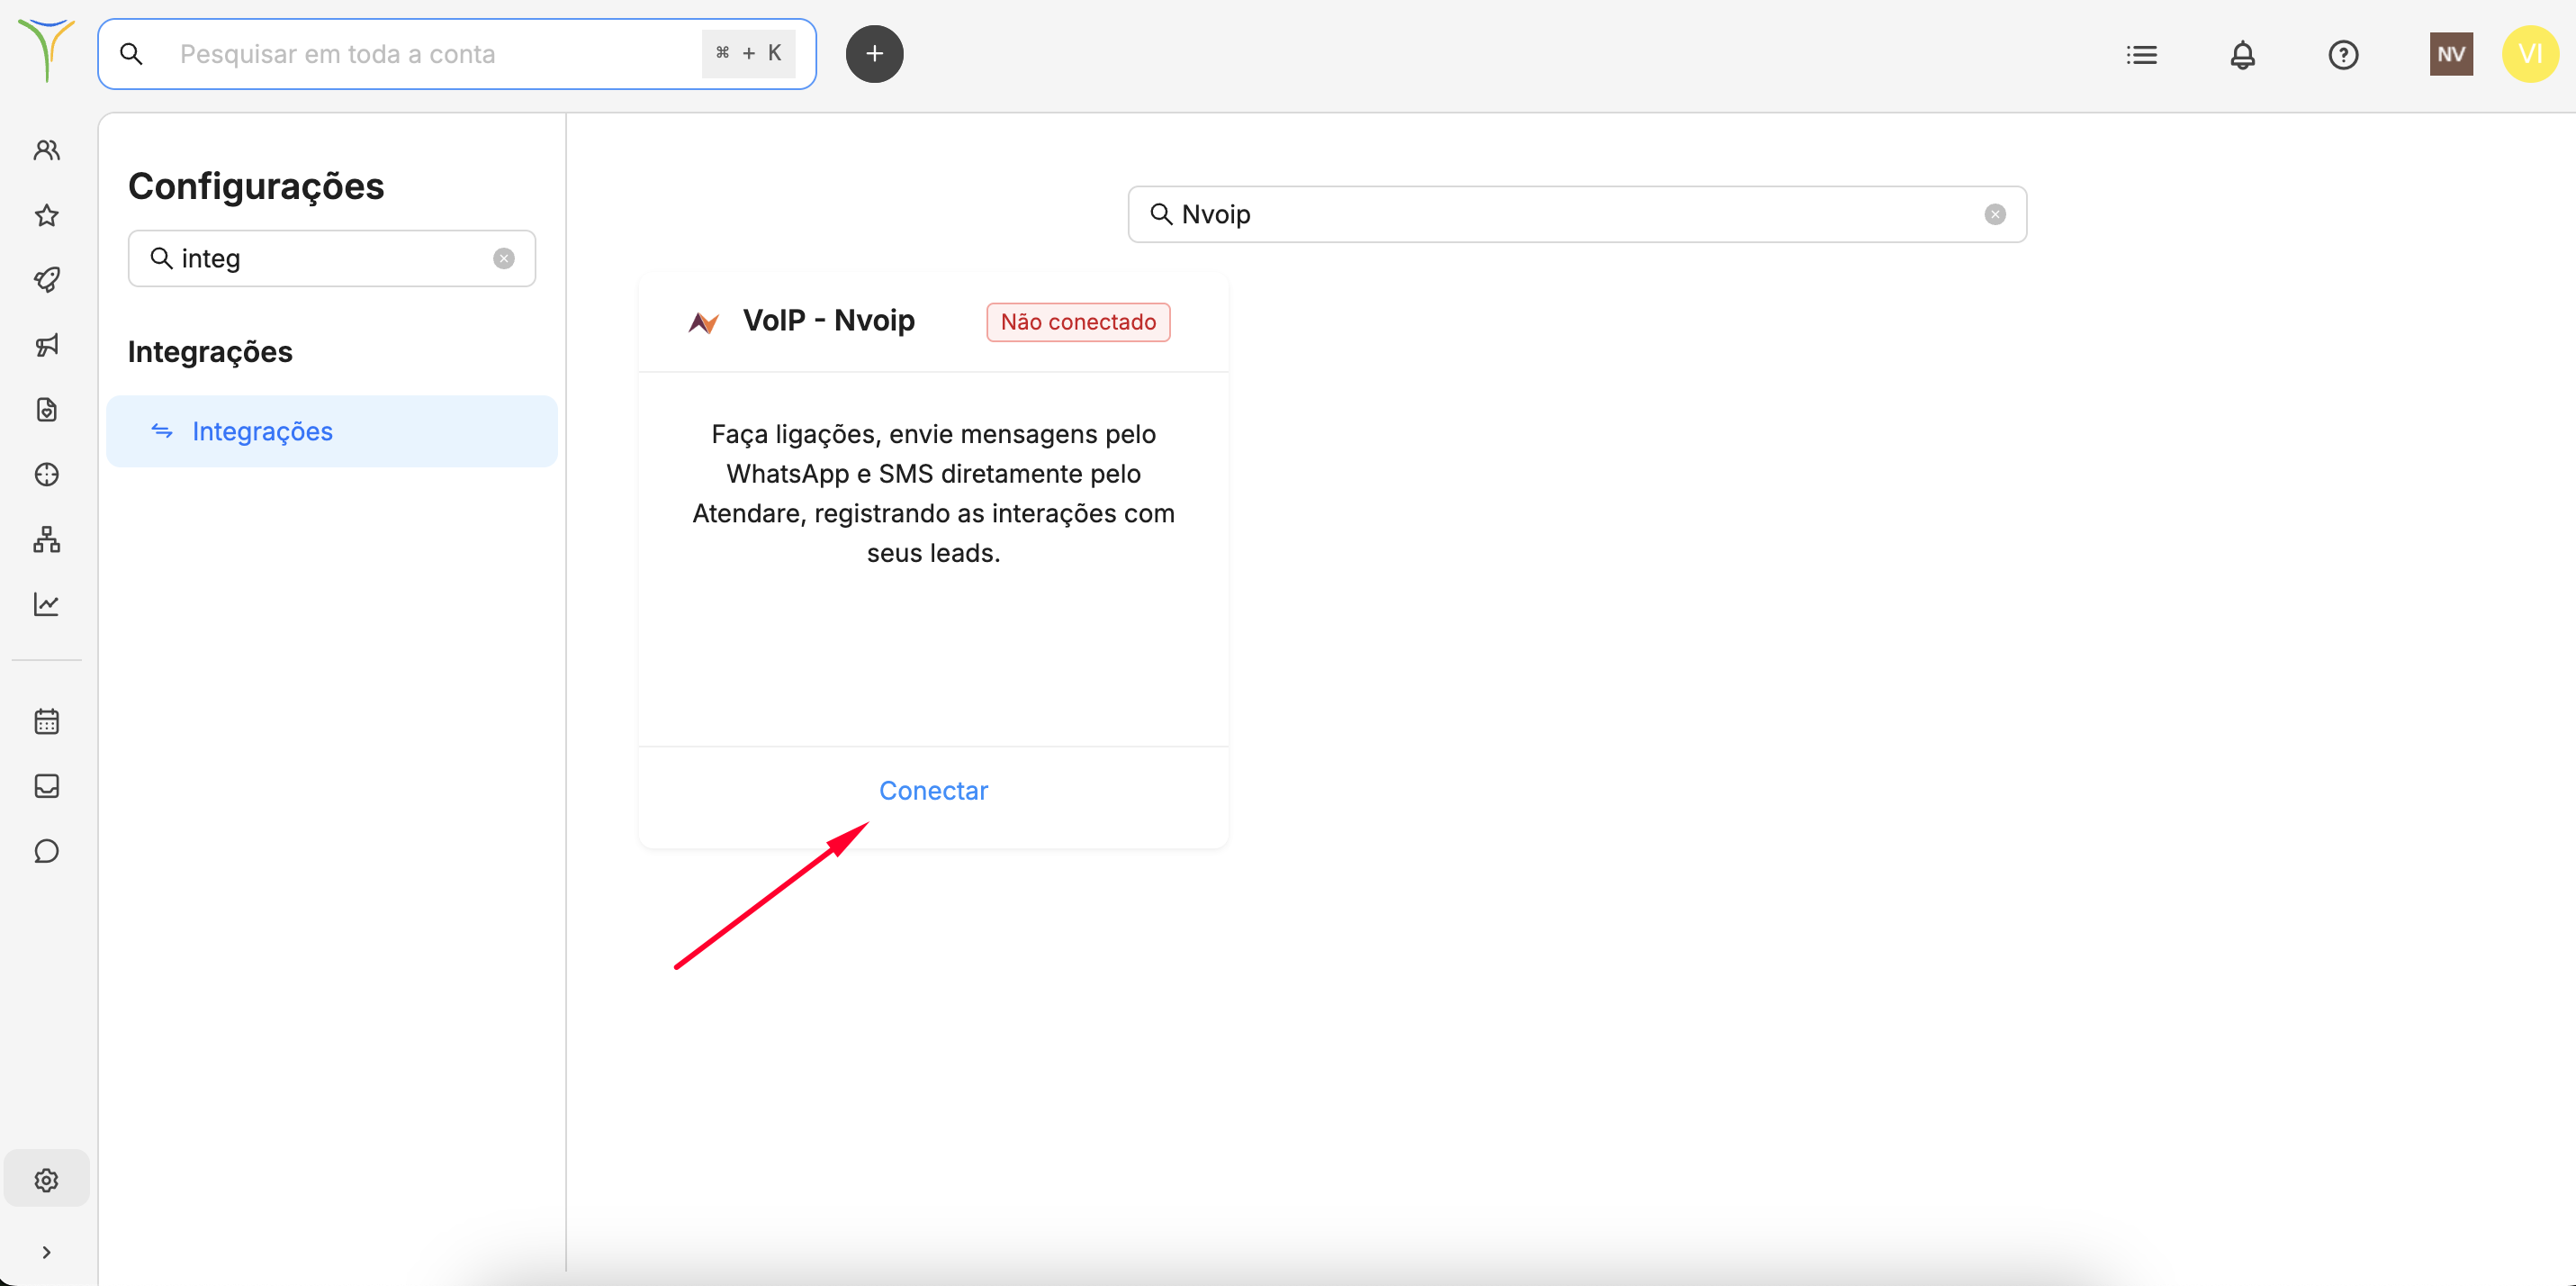Click the inbox tray sidebar icon
Viewport: 2576px width, 1286px height.
46,786
